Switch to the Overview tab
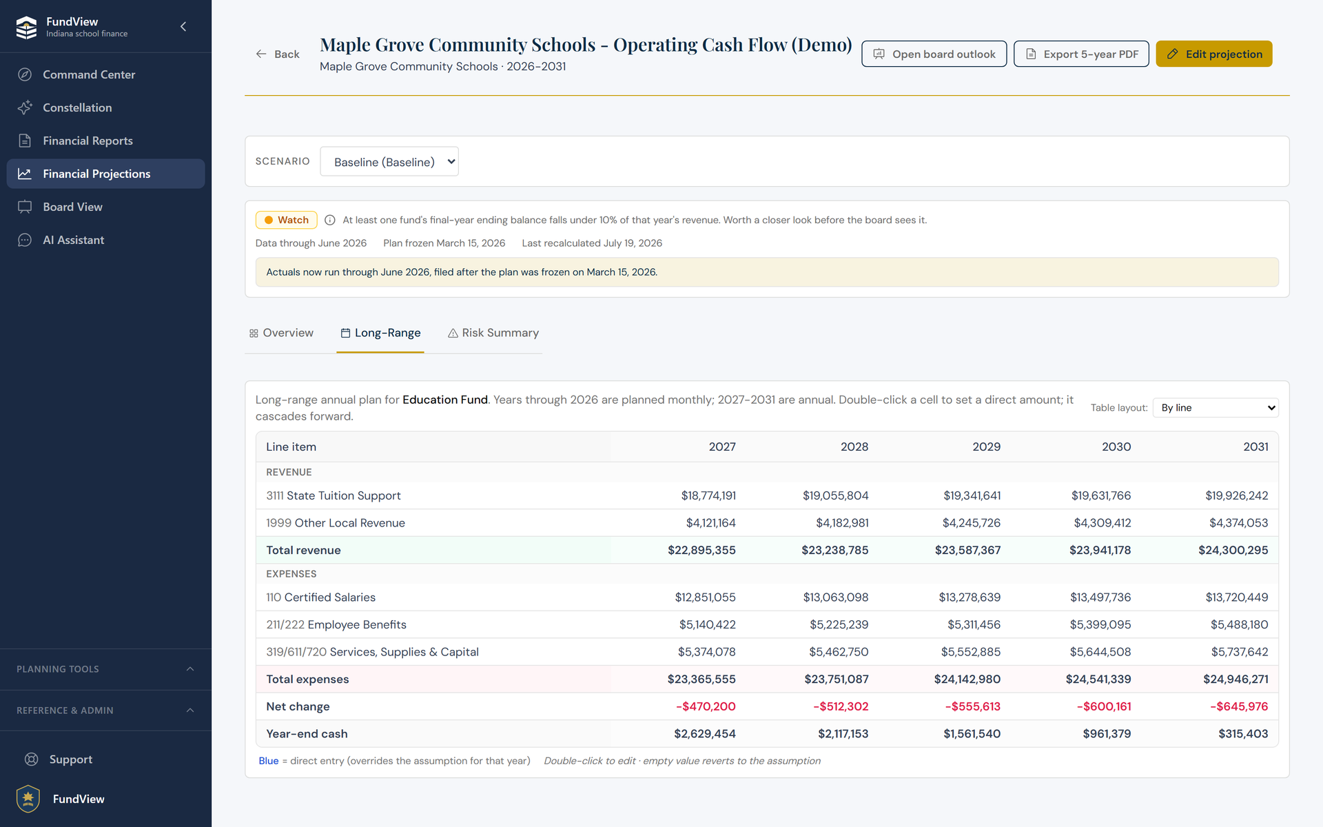1323x827 pixels. pyautogui.click(x=281, y=334)
